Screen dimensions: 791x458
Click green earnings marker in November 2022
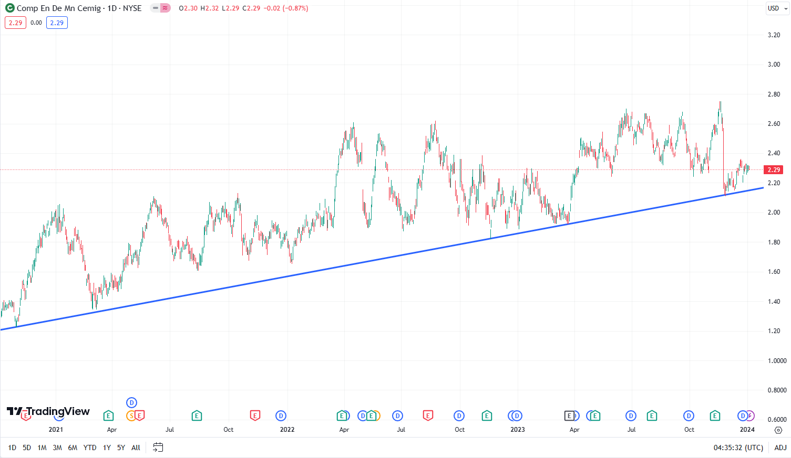coord(487,416)
